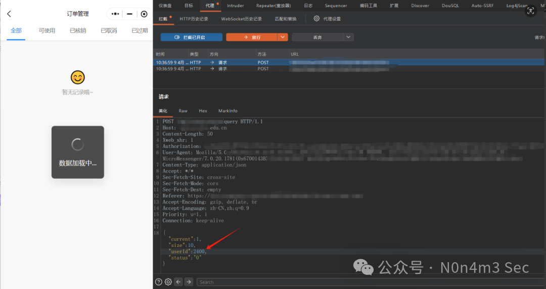Select the 拦截 sub-tab
The width and height of the screenshot is (546, 289).
[163, 19]
